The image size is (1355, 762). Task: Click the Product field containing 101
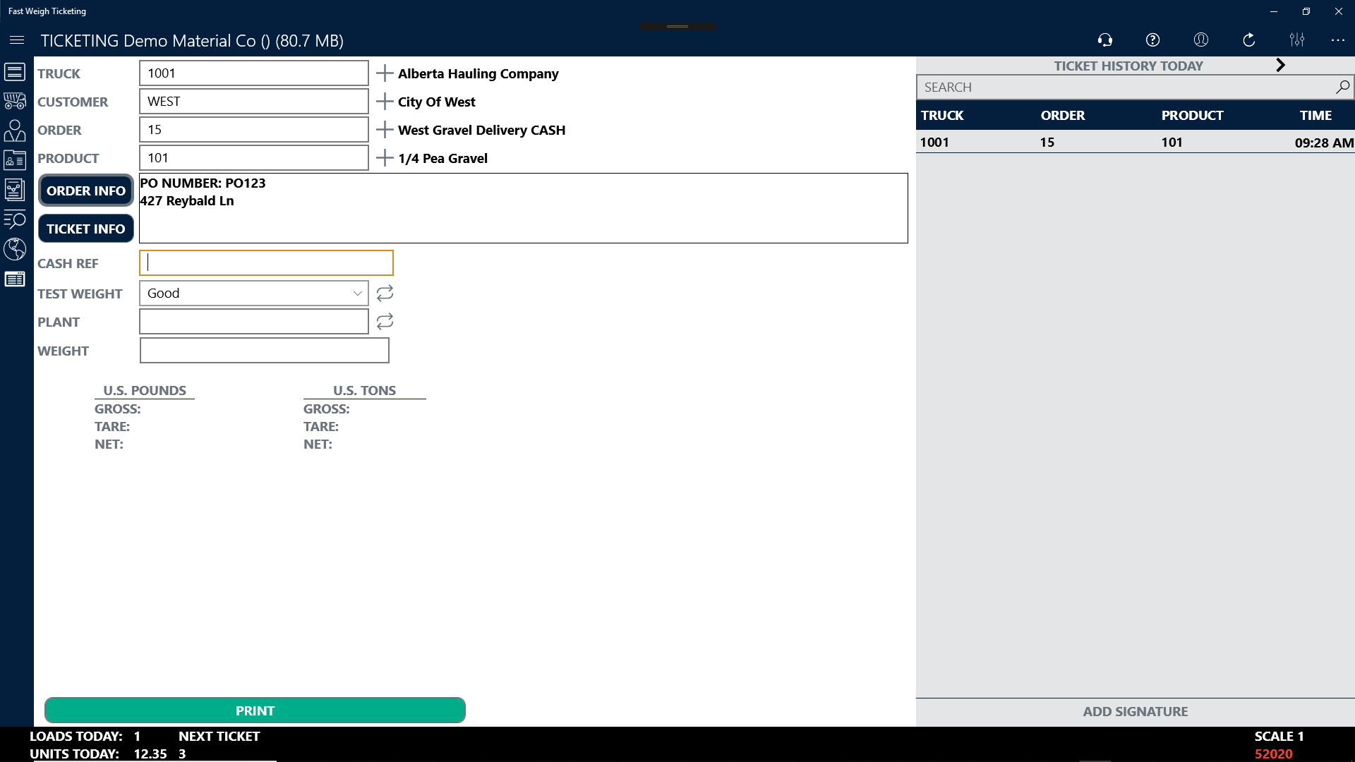[254, 158]
